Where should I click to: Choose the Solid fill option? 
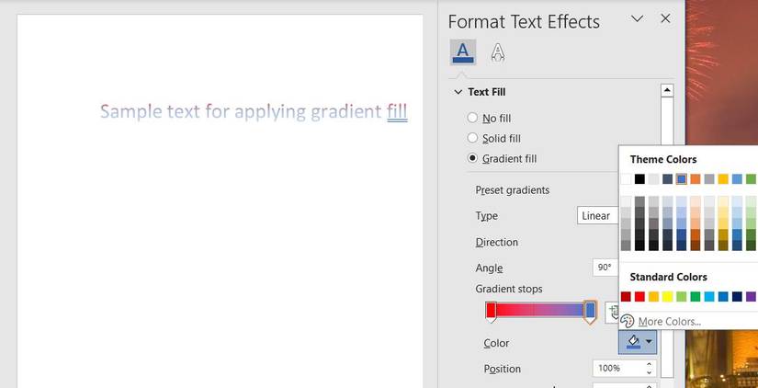point(472,138)
